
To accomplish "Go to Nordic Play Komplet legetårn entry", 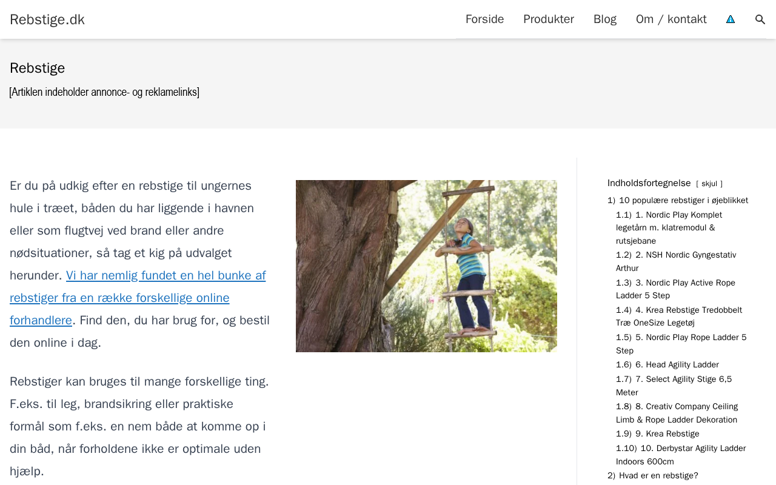I will [669, 228].
